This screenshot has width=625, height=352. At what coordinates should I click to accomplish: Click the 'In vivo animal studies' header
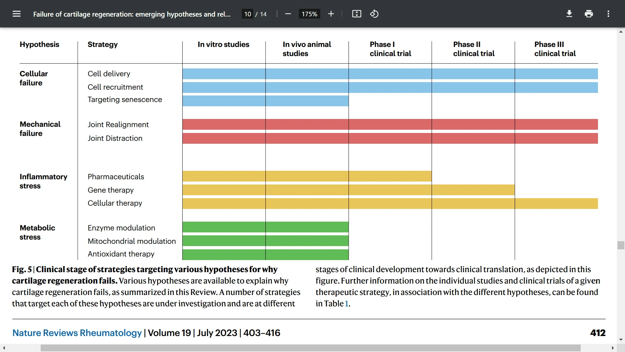pos(307,49)
